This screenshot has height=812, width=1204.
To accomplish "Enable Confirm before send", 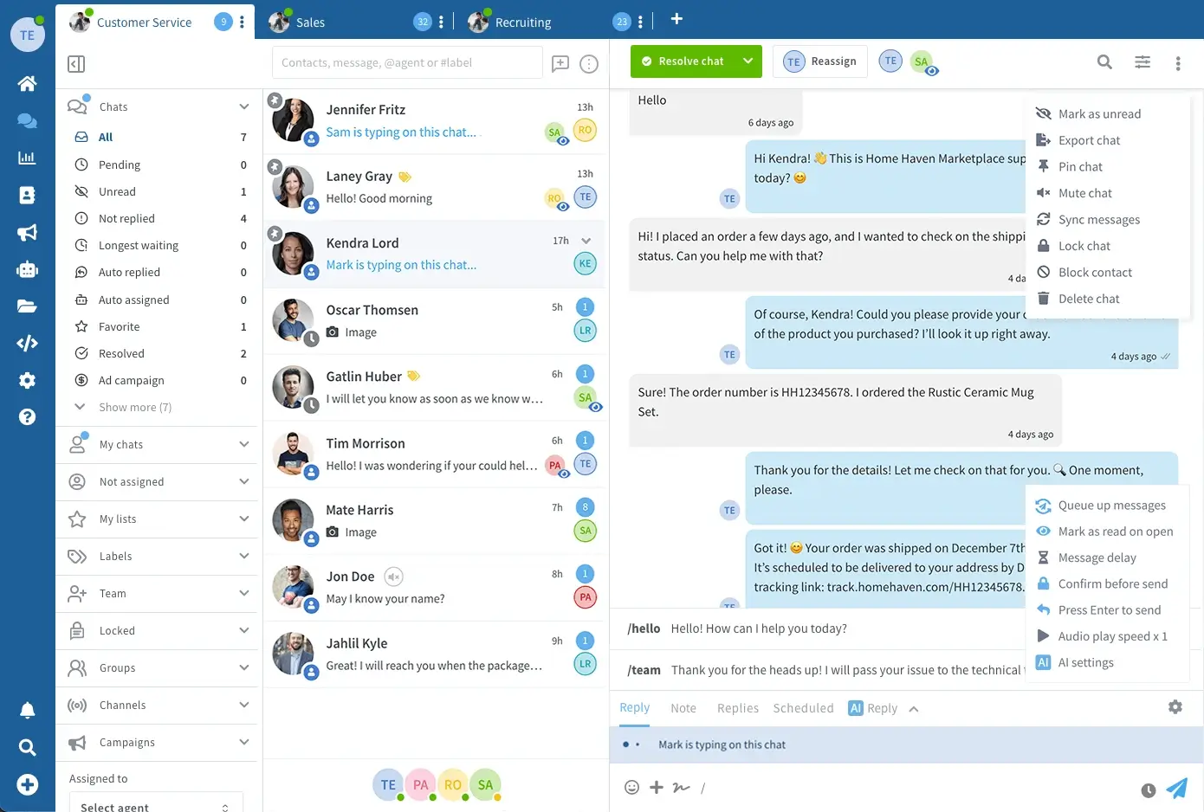I will [1112, 583].
